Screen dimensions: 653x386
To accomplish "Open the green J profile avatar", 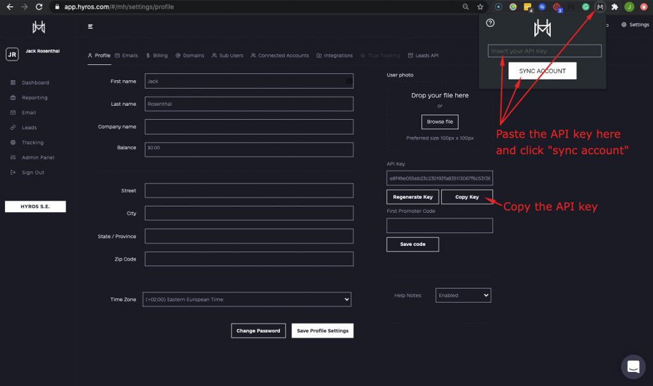I will pos(629,6).
